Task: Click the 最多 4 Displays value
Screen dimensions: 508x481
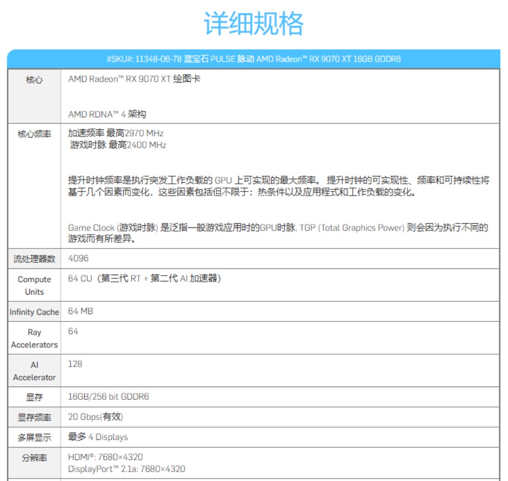Action: coord(98,437)
